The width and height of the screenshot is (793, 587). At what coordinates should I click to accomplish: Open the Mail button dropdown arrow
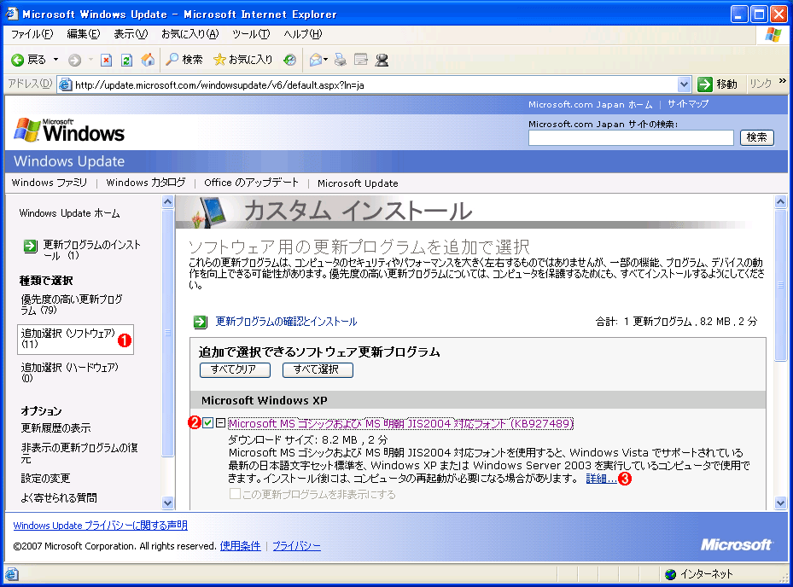pyautogui.click(x=326, y=60)
